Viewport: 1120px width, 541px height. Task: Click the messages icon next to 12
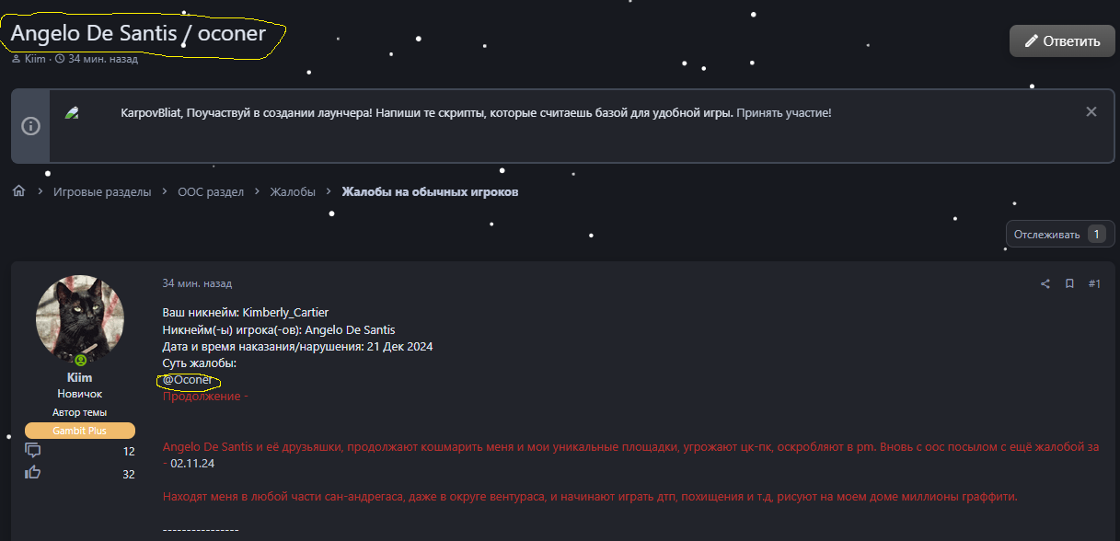pyautogui.click(x=33, y=451)
